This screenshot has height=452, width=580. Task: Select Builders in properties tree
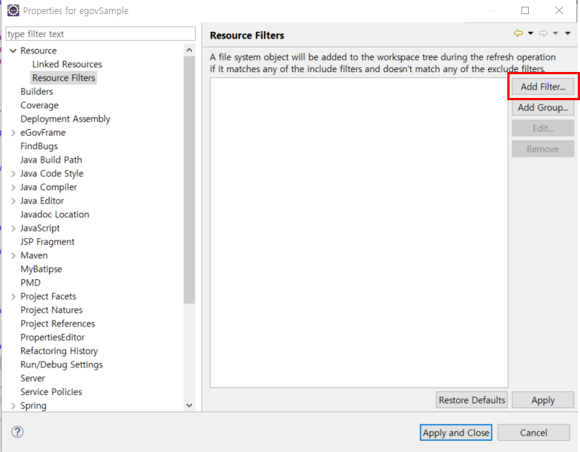[x=36, y=91]
